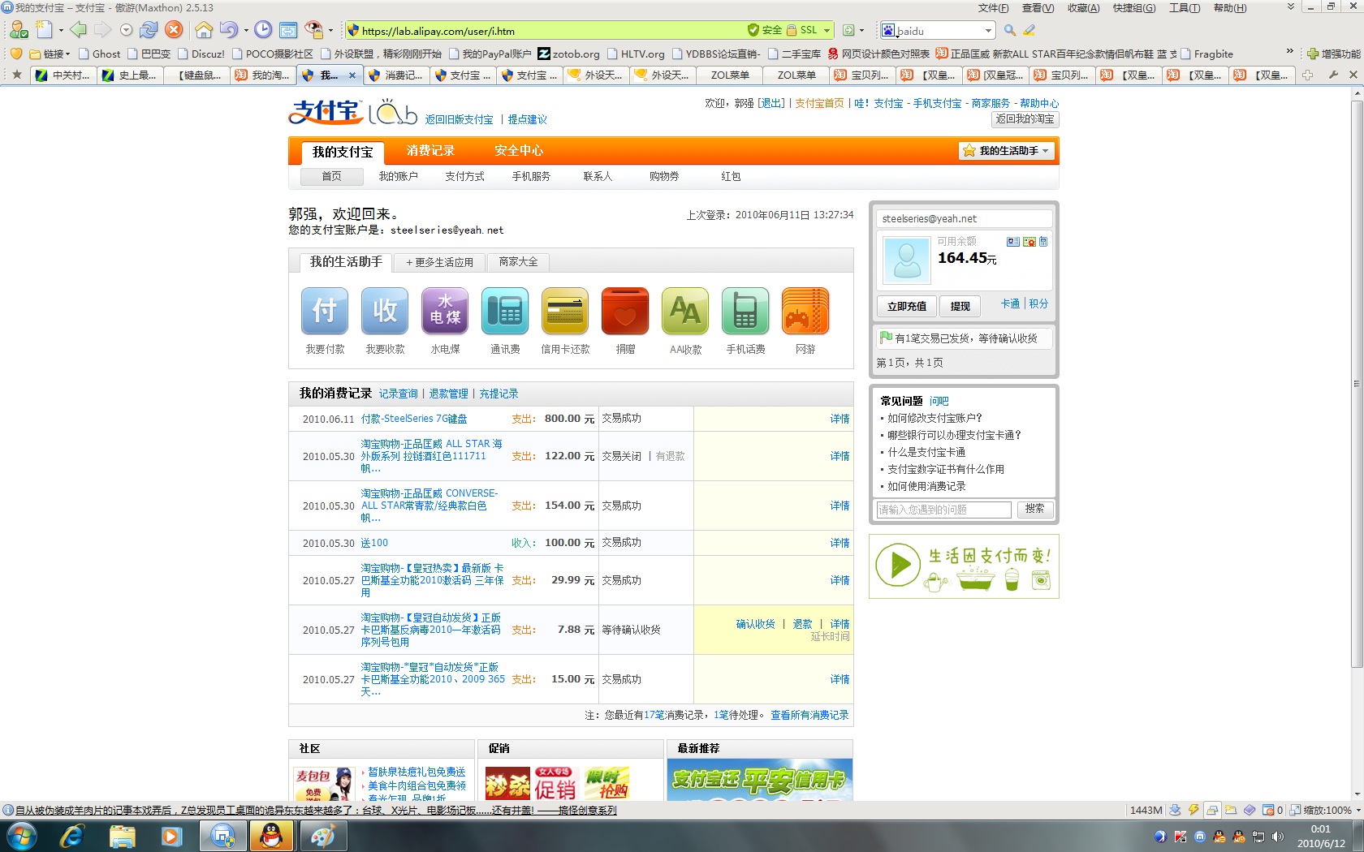Click the browser Home toolbar icon

point(204,30)
